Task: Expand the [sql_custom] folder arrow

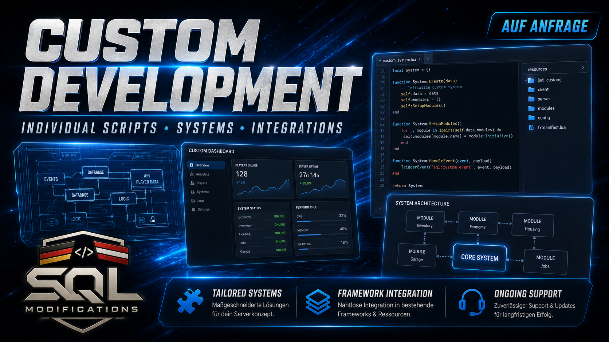Action: [x=526, y=80]
